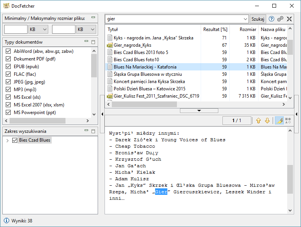Click the info icon beside Wyniki: 38
301x227 pixels.
coord(7,220)
